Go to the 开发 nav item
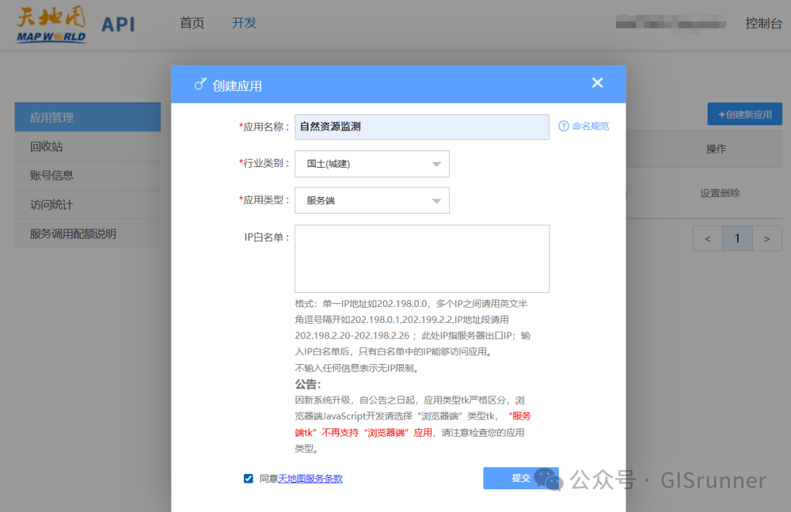The image size is (791, 512). (244, 23)
